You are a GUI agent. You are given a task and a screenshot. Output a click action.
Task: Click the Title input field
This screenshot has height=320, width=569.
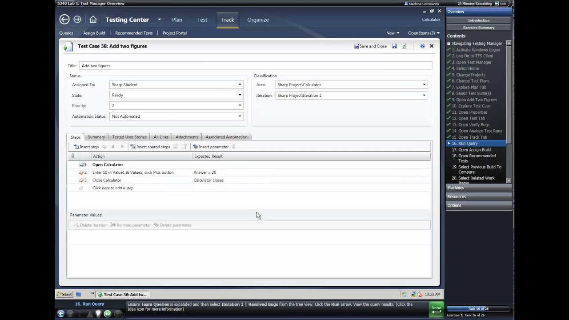click(x=256, y=66)
